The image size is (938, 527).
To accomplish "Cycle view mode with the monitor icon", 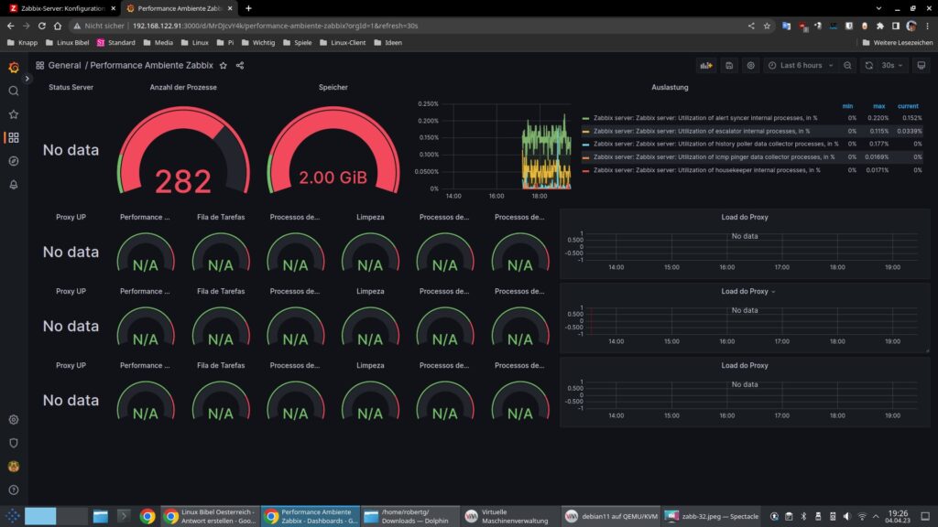I will [x=922, y=65].
